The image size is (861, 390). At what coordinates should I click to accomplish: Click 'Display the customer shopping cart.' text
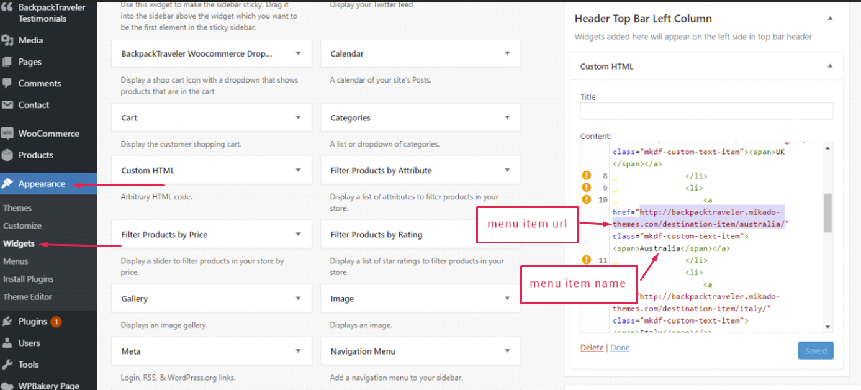point(181,144)
